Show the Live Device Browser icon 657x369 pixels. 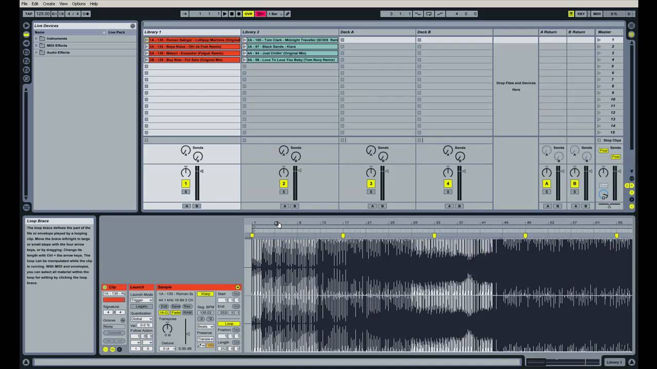[x=26, y=34]
